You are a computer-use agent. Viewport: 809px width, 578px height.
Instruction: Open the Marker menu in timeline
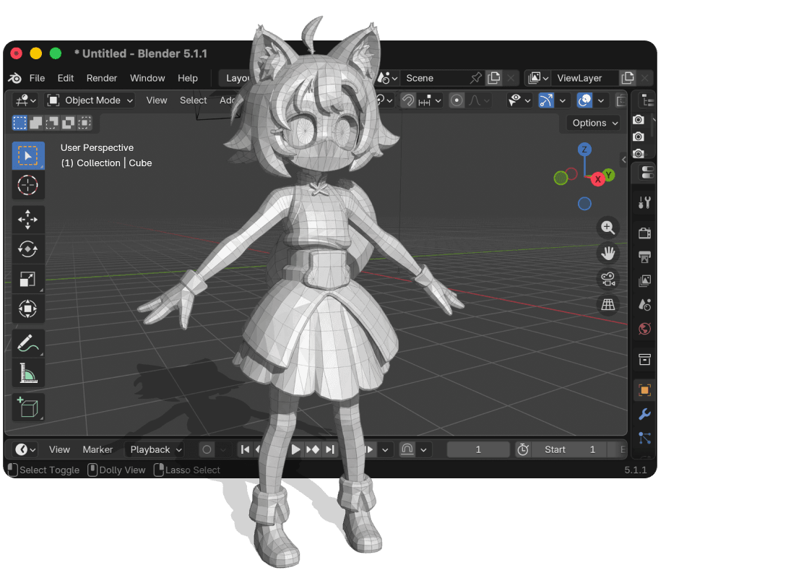(x=98, y=449)
